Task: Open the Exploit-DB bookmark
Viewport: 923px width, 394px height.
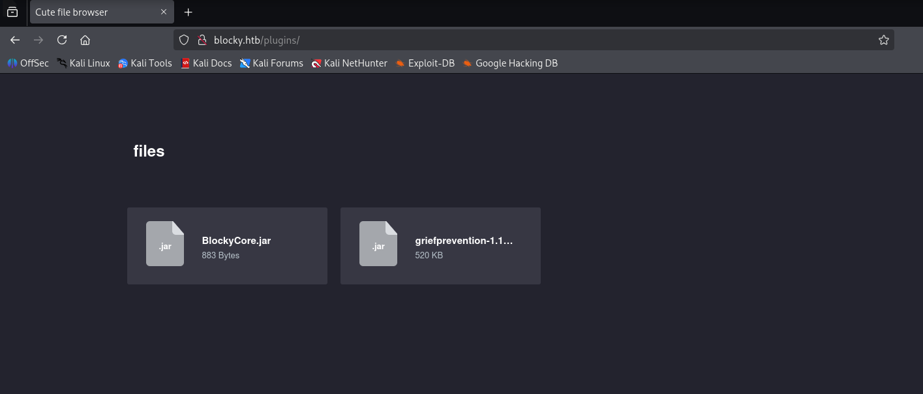Action: (x=425, y=63)
